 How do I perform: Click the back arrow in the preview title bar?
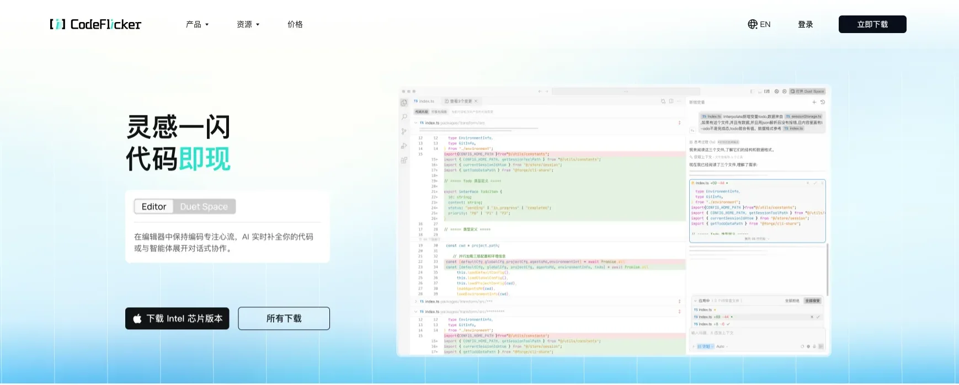click(x=540, y=92)
